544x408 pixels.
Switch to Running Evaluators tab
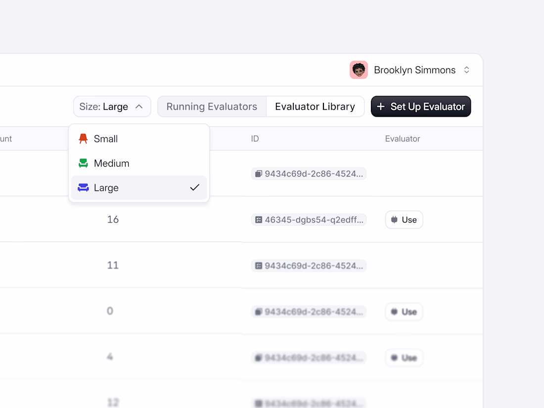click(212, 106)
